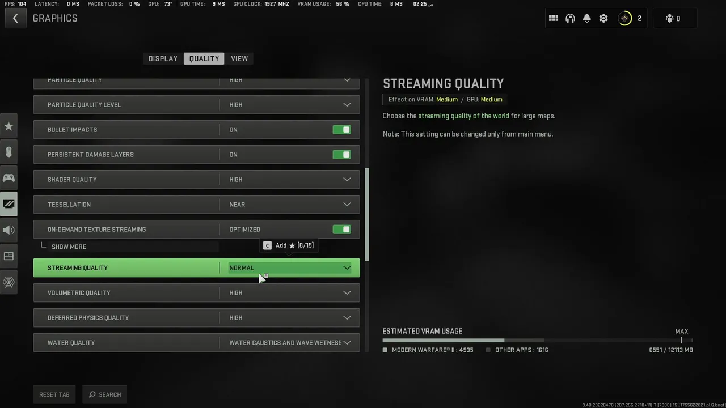Open voice channels headset icon
The width and height of the screenshot is (726, 408).
(x=570, y=18)
